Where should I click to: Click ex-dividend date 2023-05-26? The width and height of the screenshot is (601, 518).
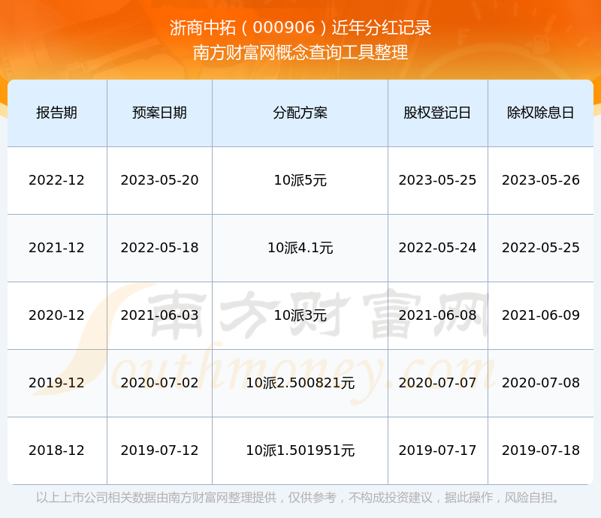[541, 180]
